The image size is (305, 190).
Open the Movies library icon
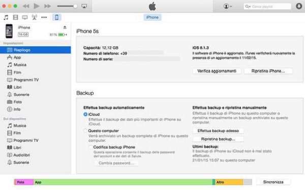point(15,17)
